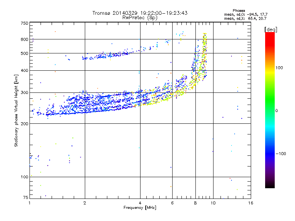Click the y-axis tick label '75'

(x=26, y=197)
